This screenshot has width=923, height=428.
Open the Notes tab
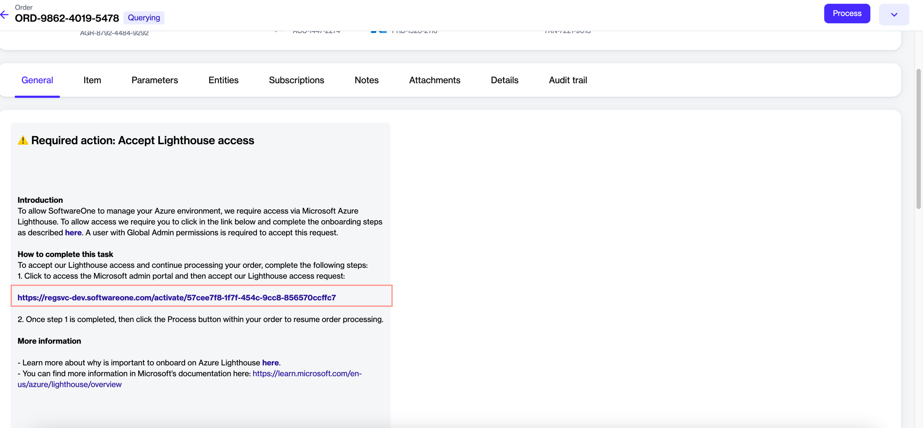tap(366, 80)
